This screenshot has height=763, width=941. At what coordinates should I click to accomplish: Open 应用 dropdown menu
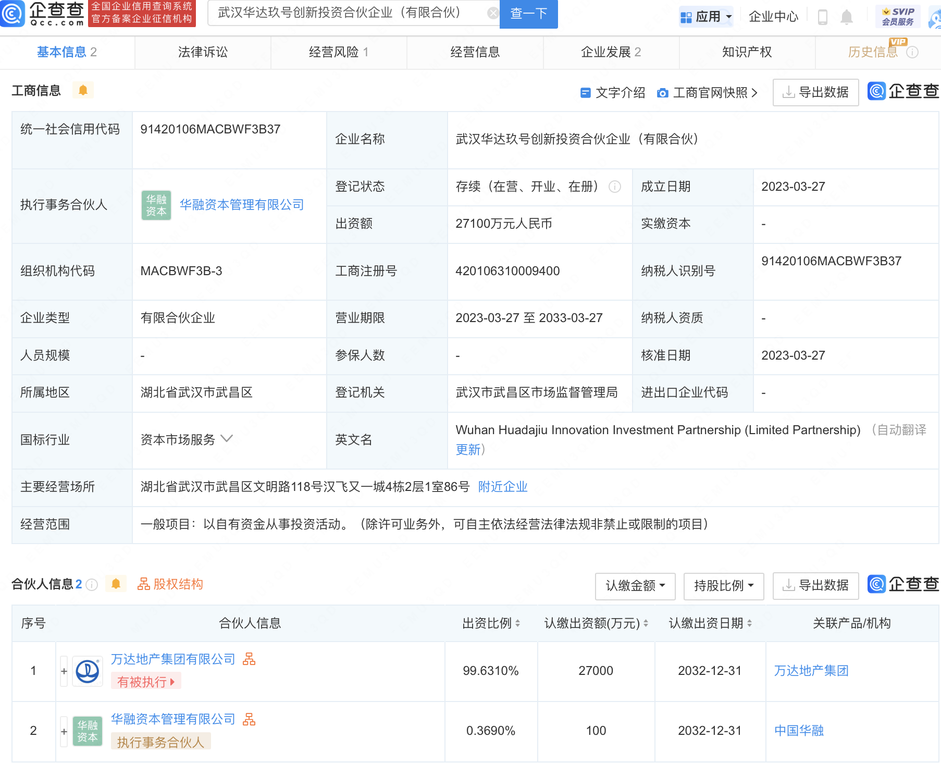point(706,17)
